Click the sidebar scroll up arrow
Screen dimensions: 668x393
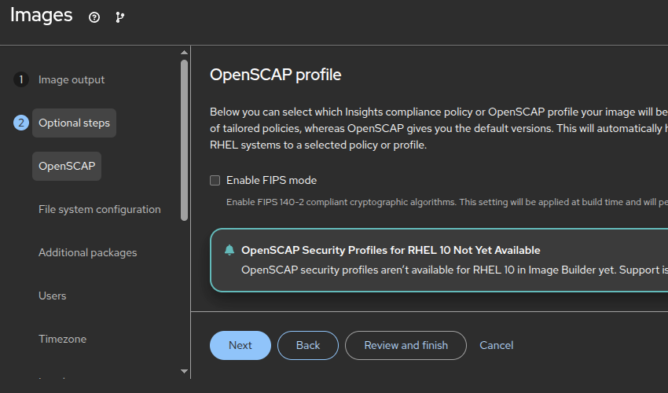coord(185,53)
